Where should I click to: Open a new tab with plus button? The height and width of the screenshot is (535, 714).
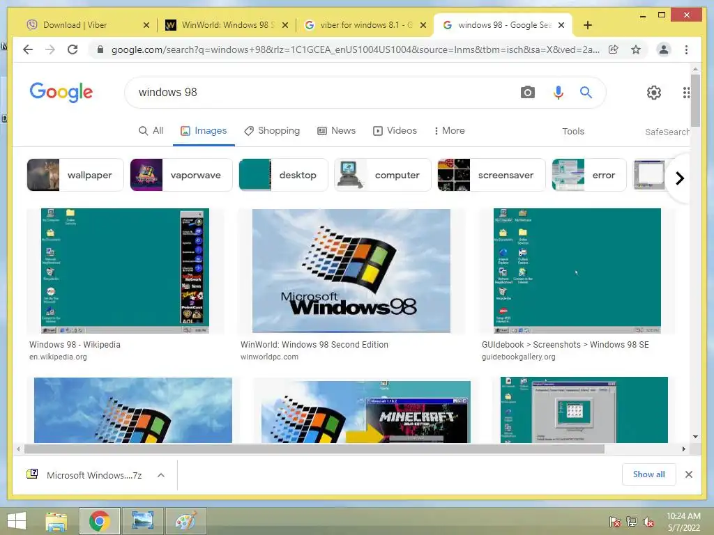click(x=587, y=25)
